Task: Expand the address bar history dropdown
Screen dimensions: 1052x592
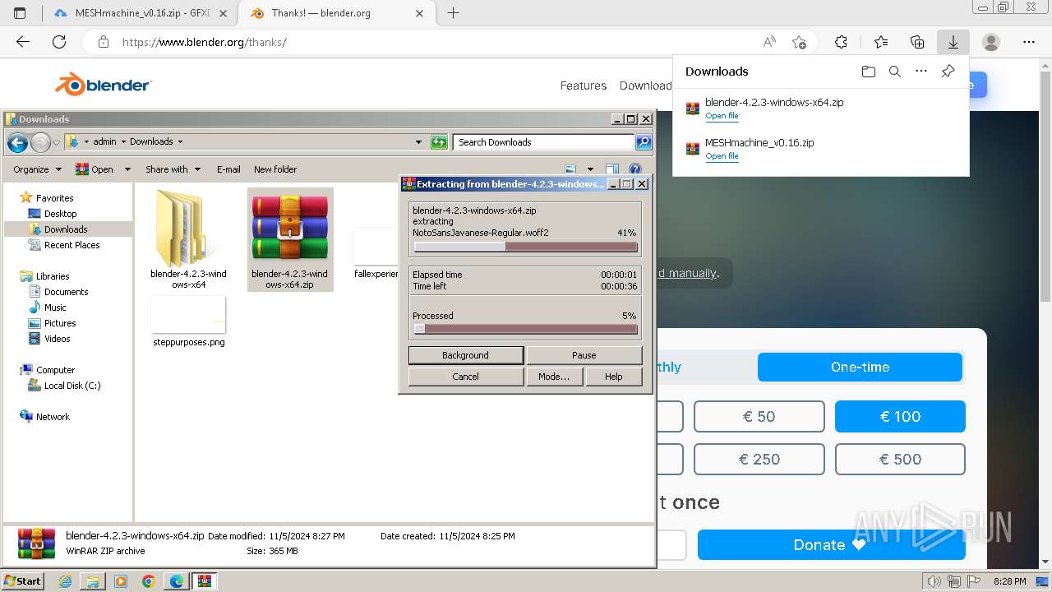Action: [x=418, y=142]
